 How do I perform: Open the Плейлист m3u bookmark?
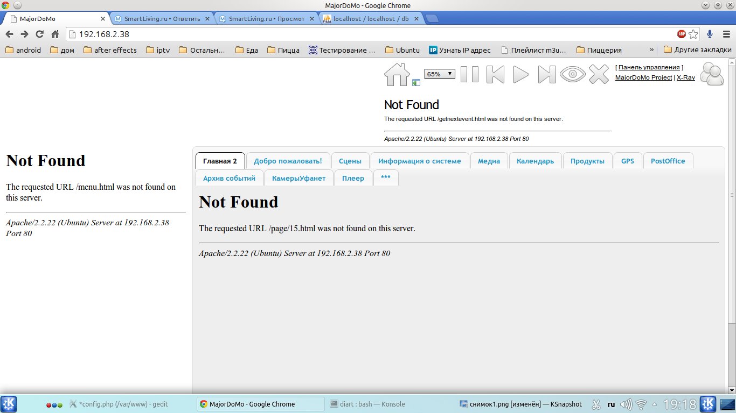tap(533, 50)
